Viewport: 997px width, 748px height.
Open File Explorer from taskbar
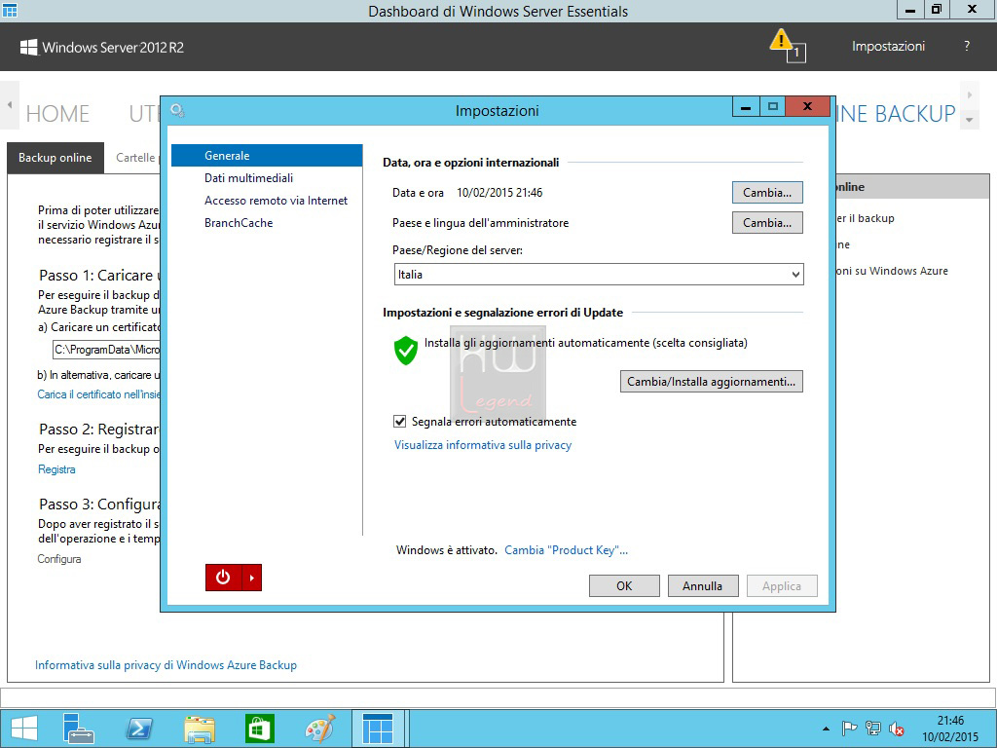[199, 729]
